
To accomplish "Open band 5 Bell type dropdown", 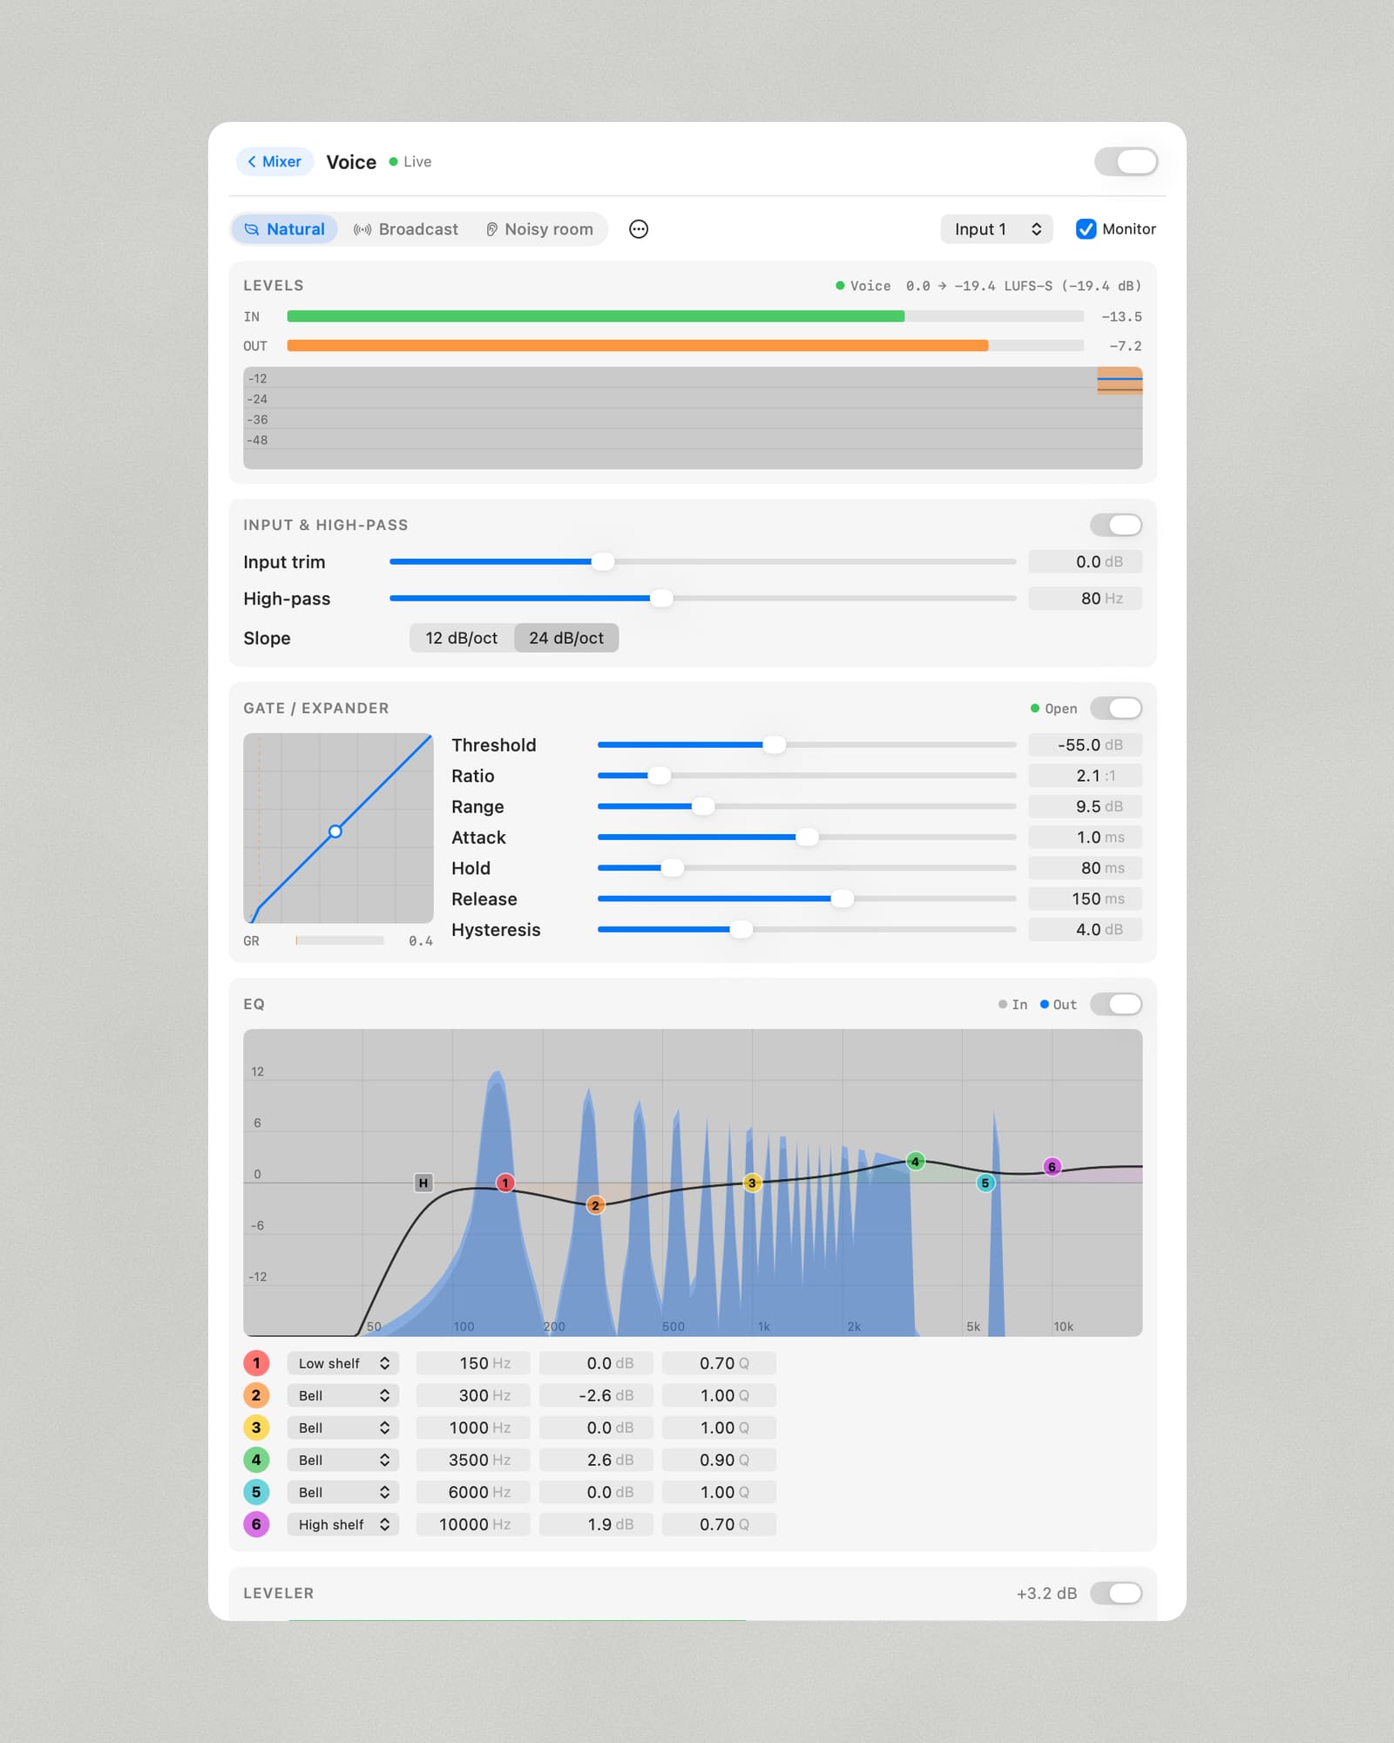I will pos(343,1492).
